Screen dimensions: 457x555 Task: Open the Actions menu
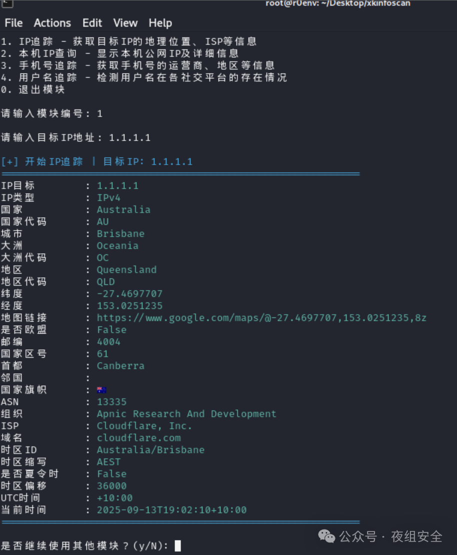pyautogui.click(x=52, y=23)
